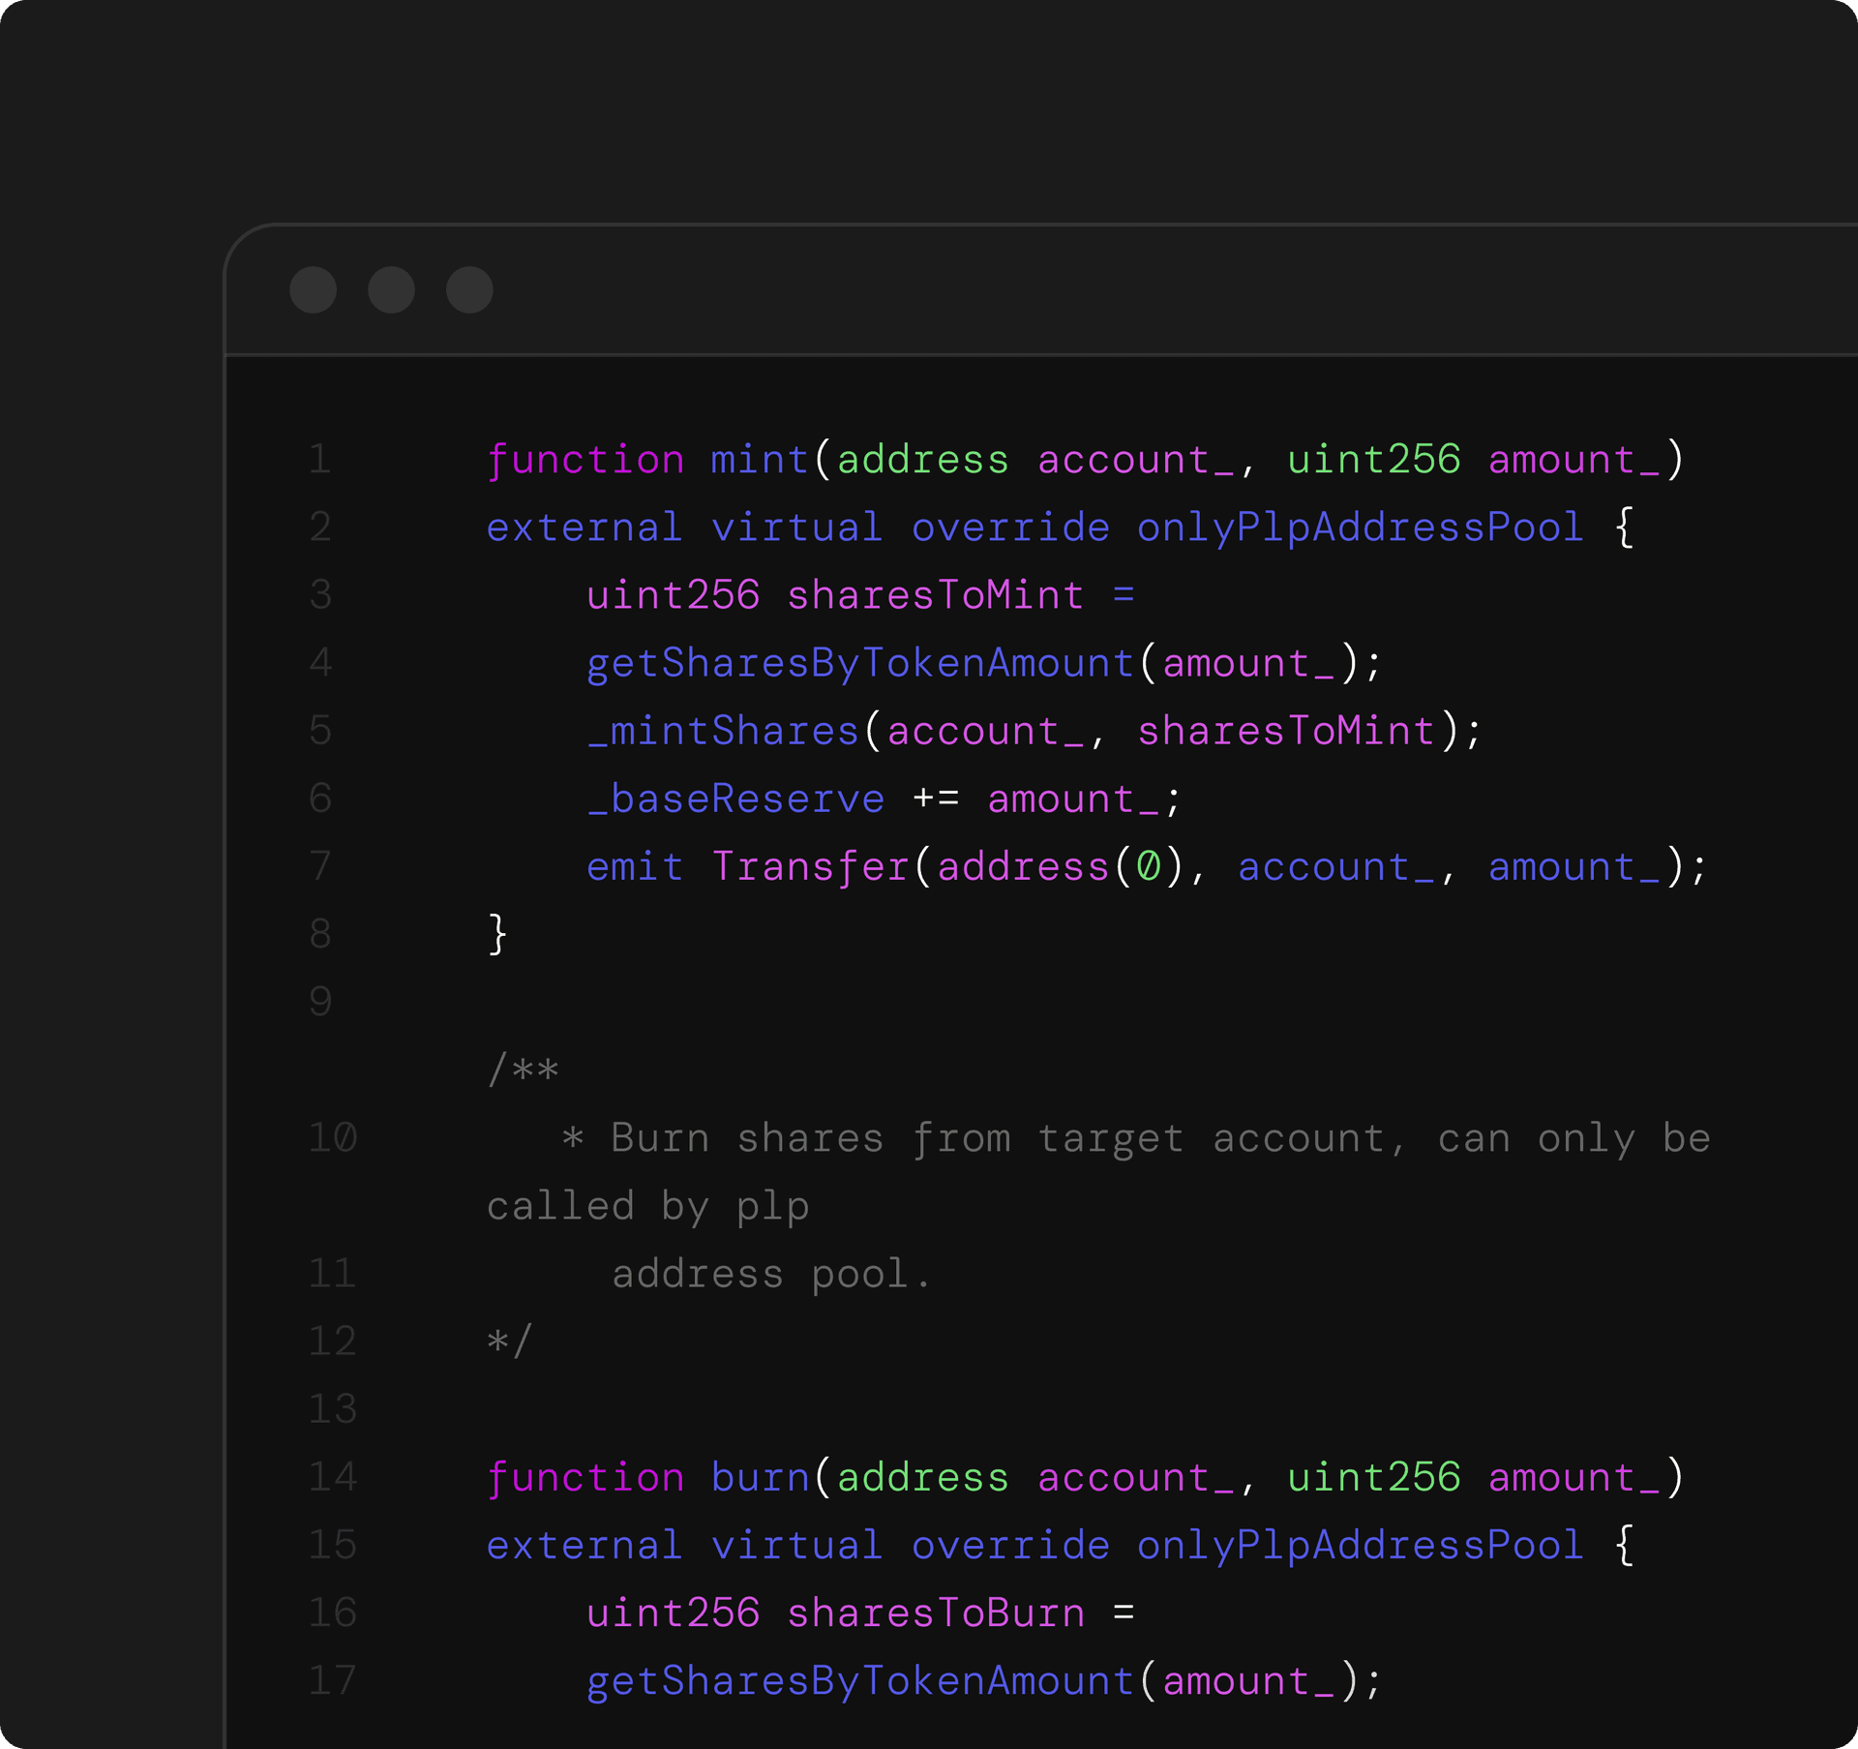Screen dimensions: 1858x1749
Task: Click the red traffic light window dot
Action: click(314, 288)
